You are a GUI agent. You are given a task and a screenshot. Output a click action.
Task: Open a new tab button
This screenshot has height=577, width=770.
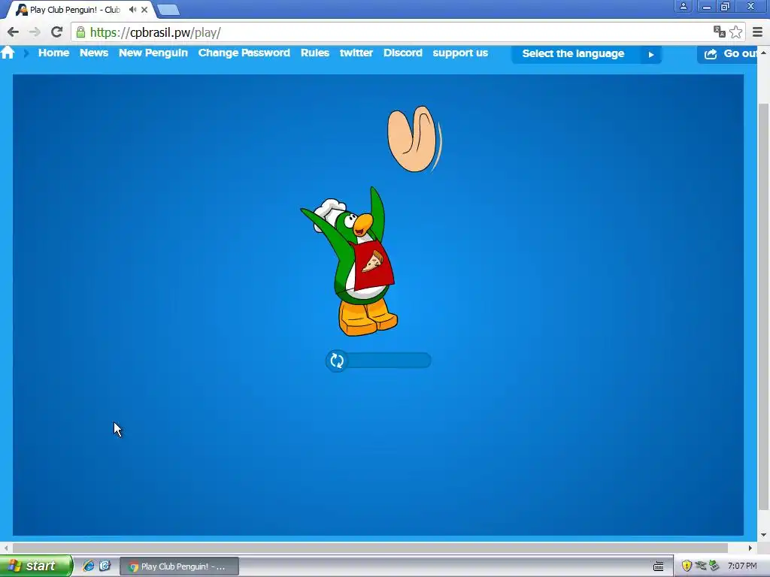click(168, 10)
